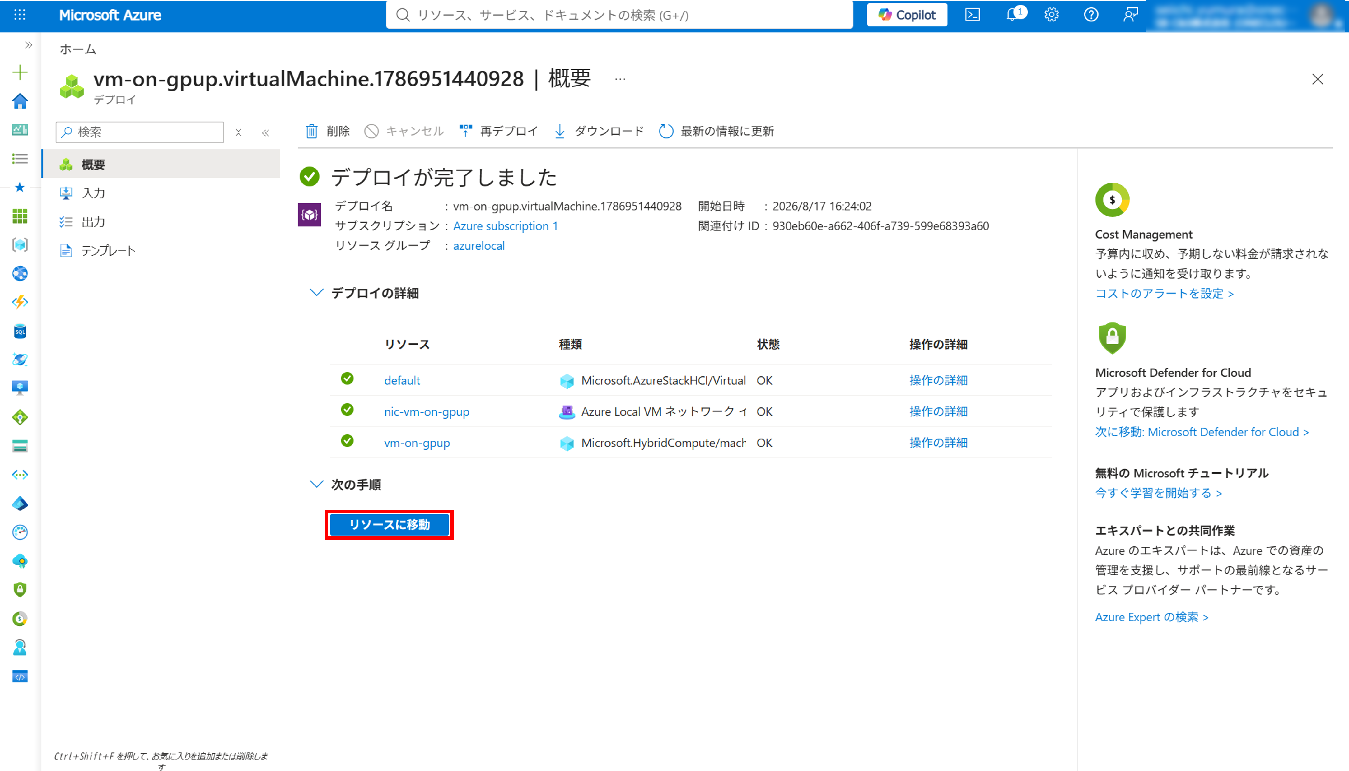Open the Azure subscription 1 link
The height and width of the screenshot is (771, 1349).
pyautogui.click(x=505, y=226)
